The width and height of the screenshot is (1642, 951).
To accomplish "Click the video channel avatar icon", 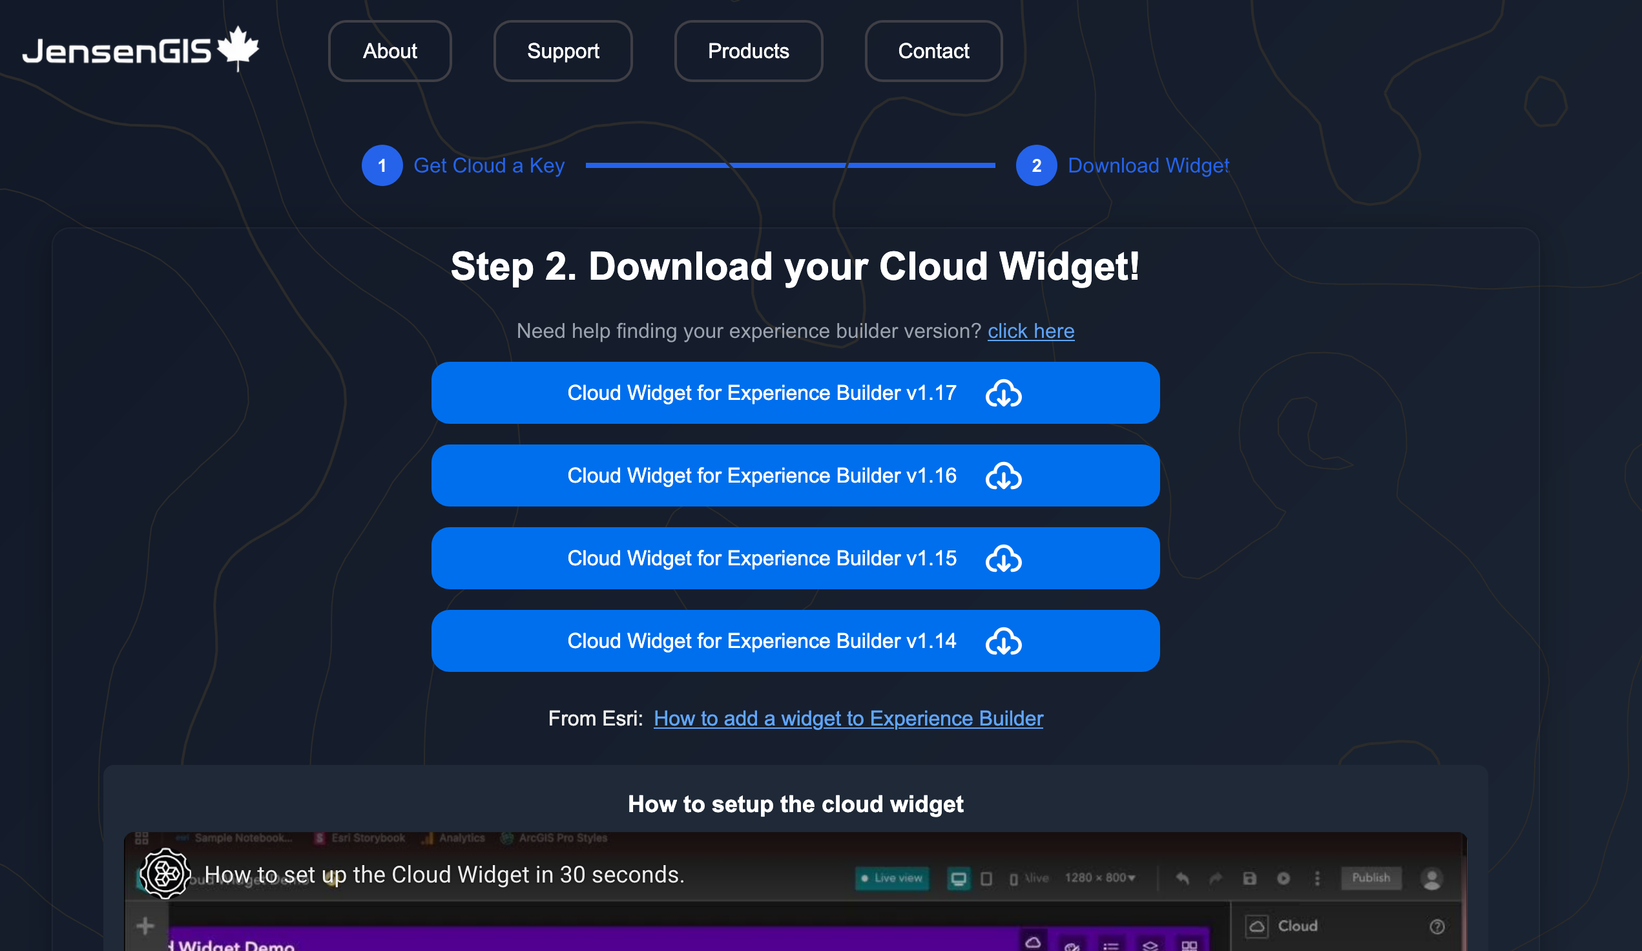I will tap(165, 873).
